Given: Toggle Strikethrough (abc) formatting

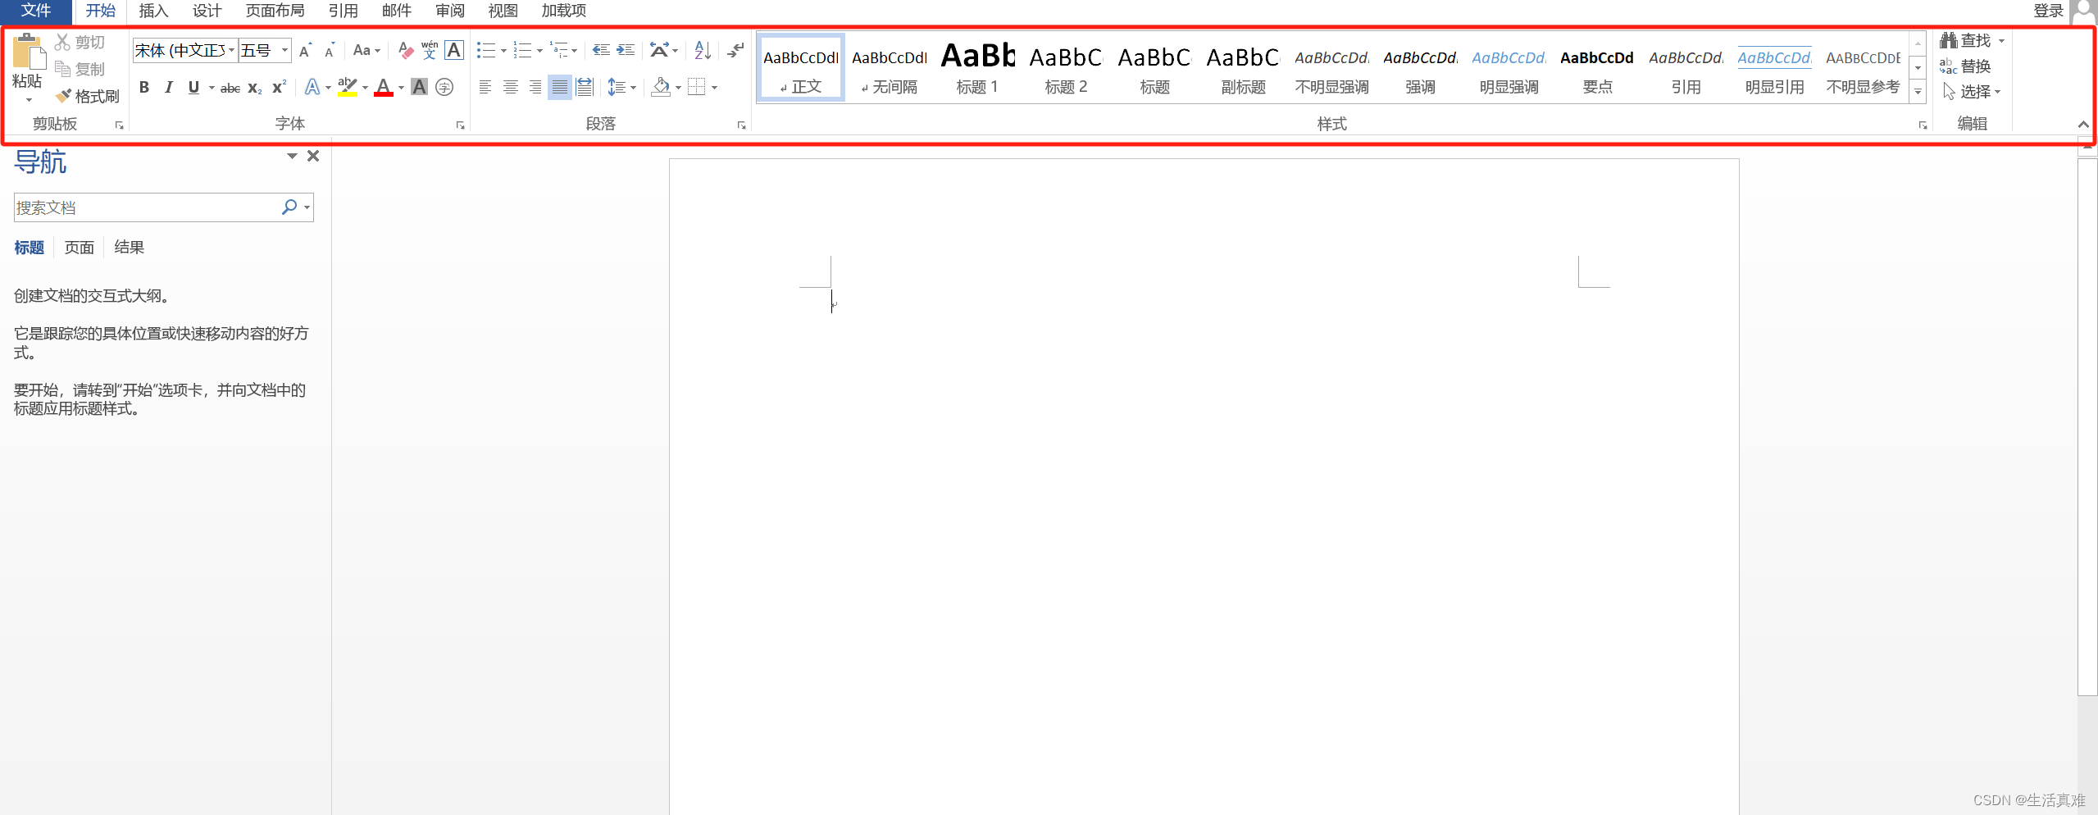Looking at the screenshot, I should (x=230, y=88).
